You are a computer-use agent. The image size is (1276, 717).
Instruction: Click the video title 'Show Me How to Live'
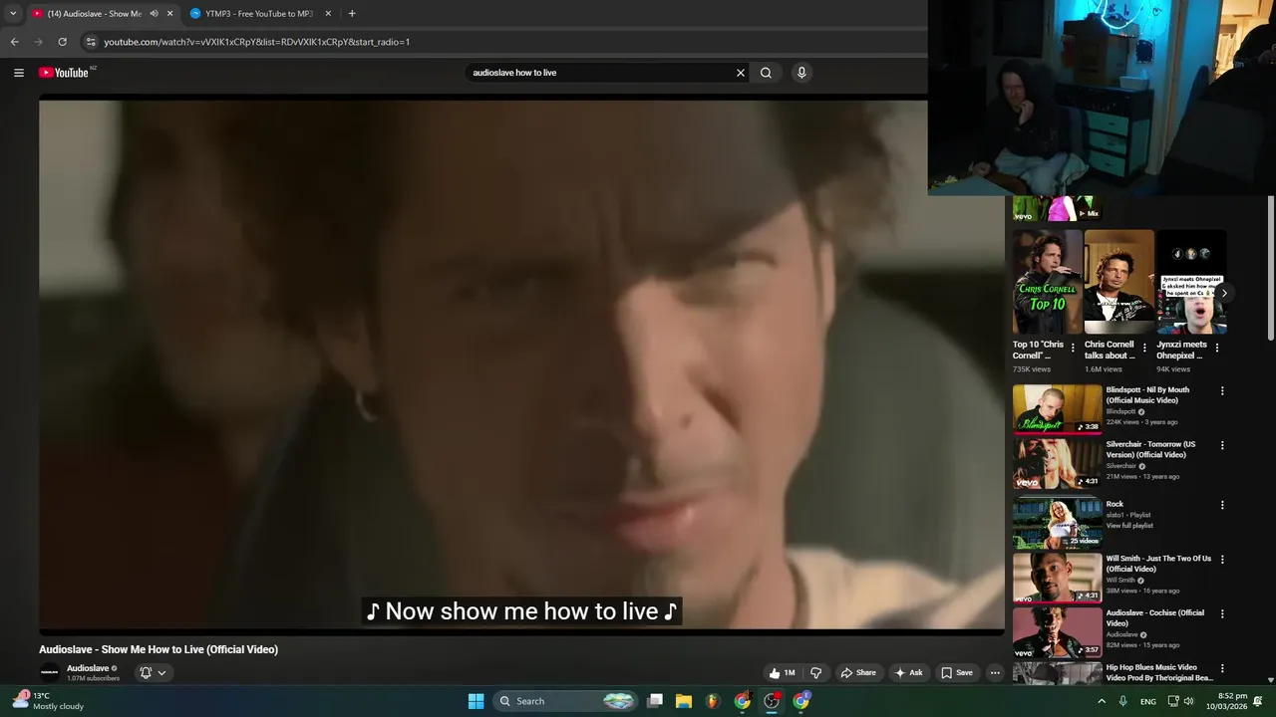click(159, 649)
